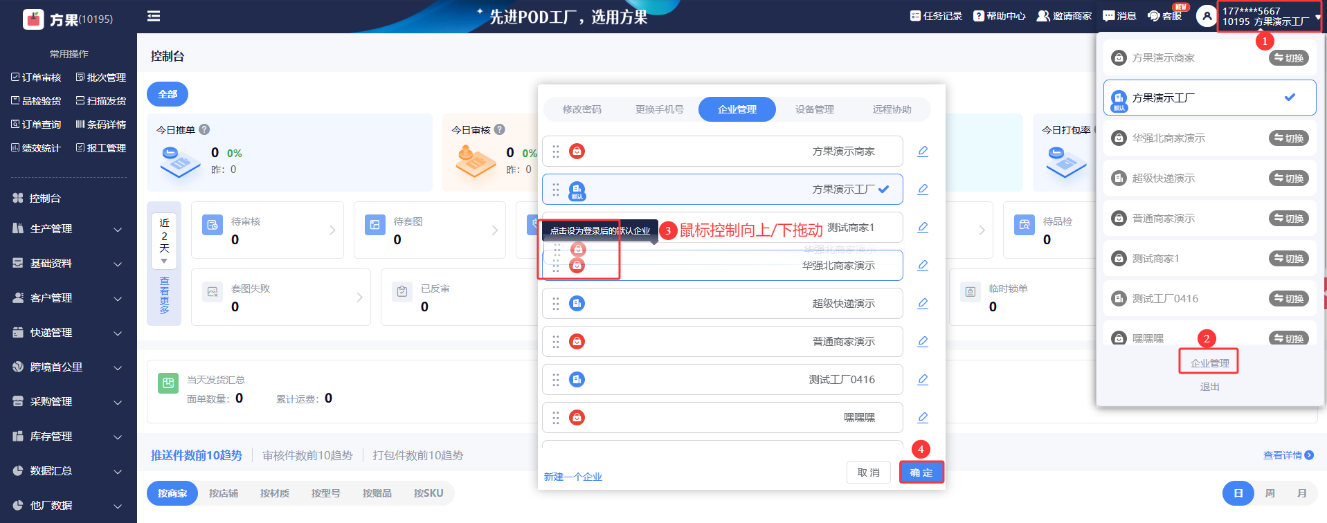The height and width of the screenshot is (523, 1327).
Task: Expand 采购管理 in the sidebar
Action: point(68,402)
